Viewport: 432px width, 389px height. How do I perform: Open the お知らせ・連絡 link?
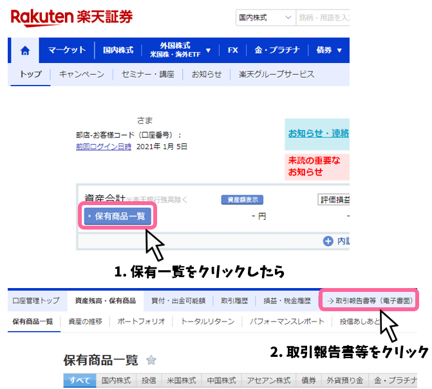[x=319, y=133]
